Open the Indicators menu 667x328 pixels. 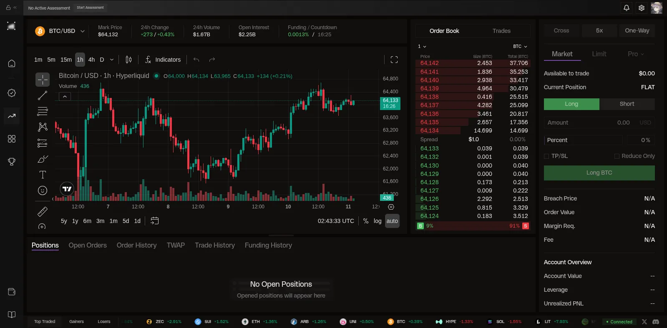click(x=163, y=60)
